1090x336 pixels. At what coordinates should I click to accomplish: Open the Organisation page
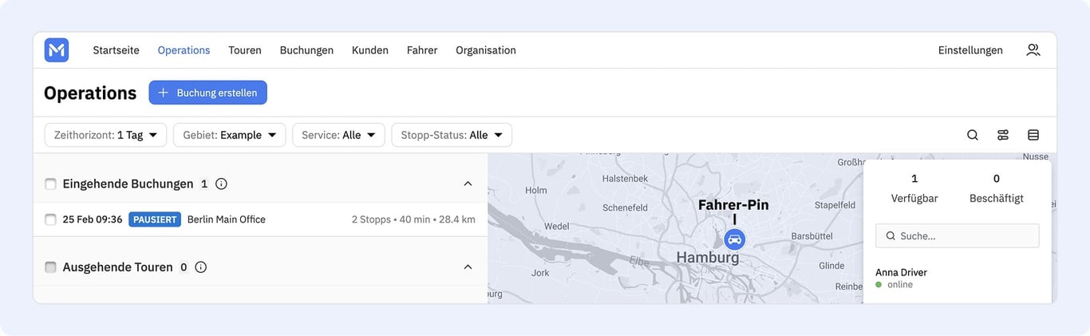coord(486,50)
